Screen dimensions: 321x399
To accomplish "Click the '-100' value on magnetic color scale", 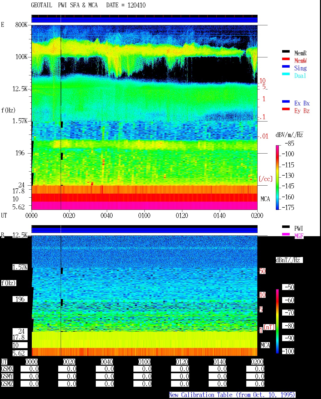I will tap(288, 351).
